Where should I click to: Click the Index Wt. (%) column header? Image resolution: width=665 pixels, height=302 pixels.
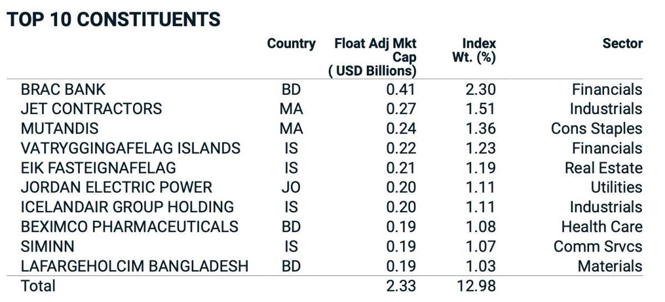point(474,50)
